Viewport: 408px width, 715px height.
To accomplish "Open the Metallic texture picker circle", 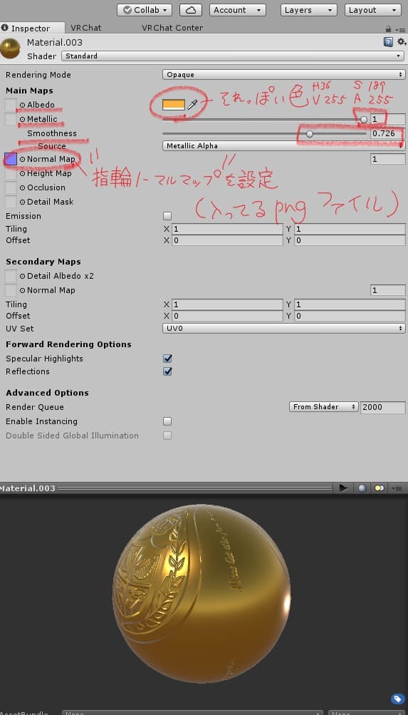I will [22, 120].
